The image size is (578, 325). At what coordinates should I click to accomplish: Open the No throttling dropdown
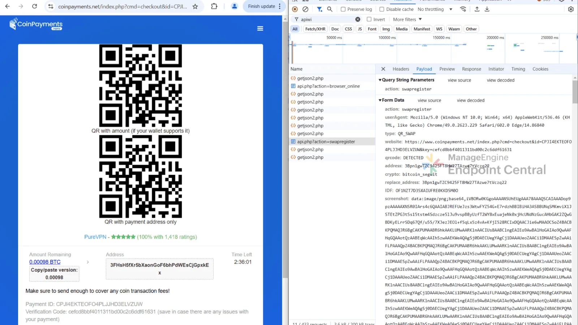pos(435,9)
